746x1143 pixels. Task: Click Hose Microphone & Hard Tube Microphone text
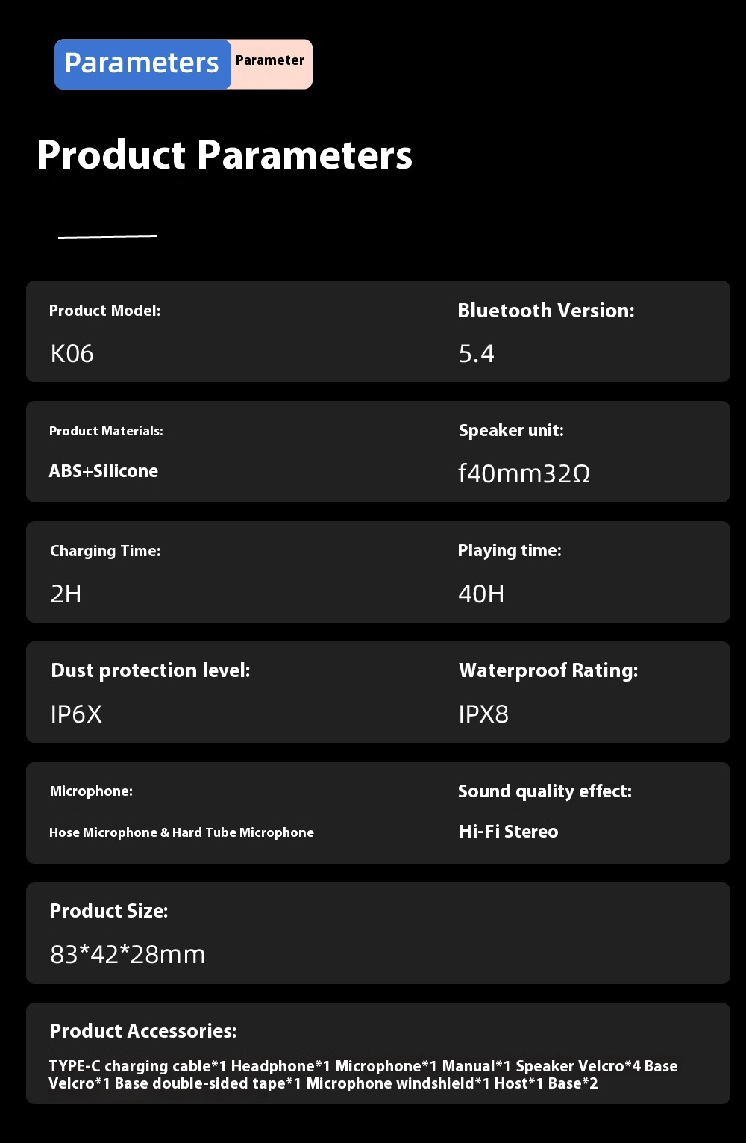(181, 832)
